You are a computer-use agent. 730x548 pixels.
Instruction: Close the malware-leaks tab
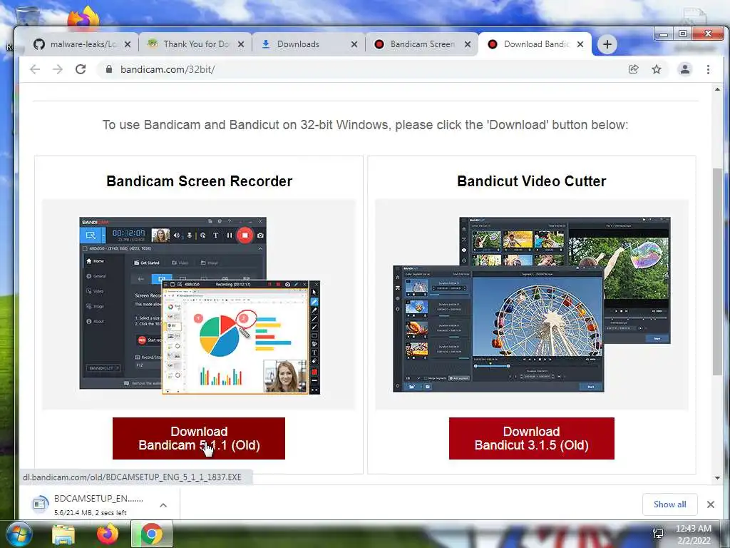[128, 44]
